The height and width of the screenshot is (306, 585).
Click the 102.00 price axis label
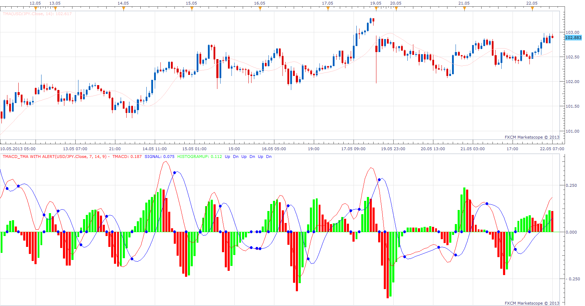click(x=572, y=82)
